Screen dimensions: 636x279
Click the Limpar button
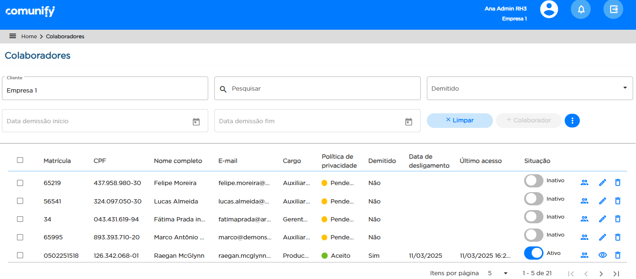[x=459, y=120]
